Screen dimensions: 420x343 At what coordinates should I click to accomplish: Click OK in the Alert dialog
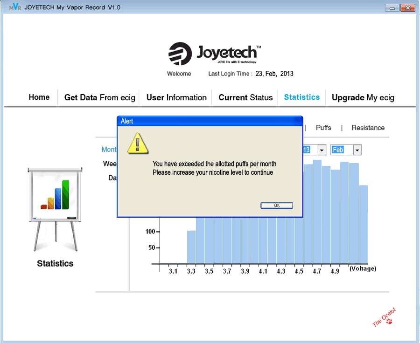(x=277, y=205)
